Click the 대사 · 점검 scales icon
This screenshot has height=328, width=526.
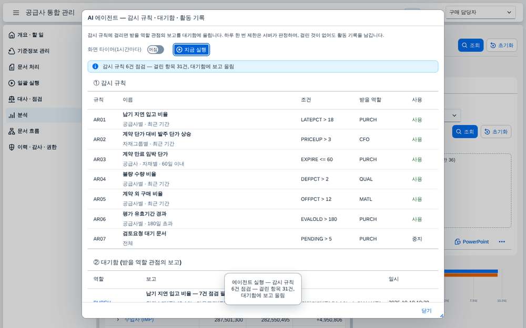pyautogui.click(x=12, y=99)
